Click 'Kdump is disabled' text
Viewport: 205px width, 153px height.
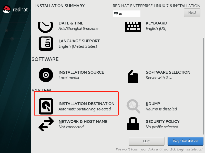(161, 109)
